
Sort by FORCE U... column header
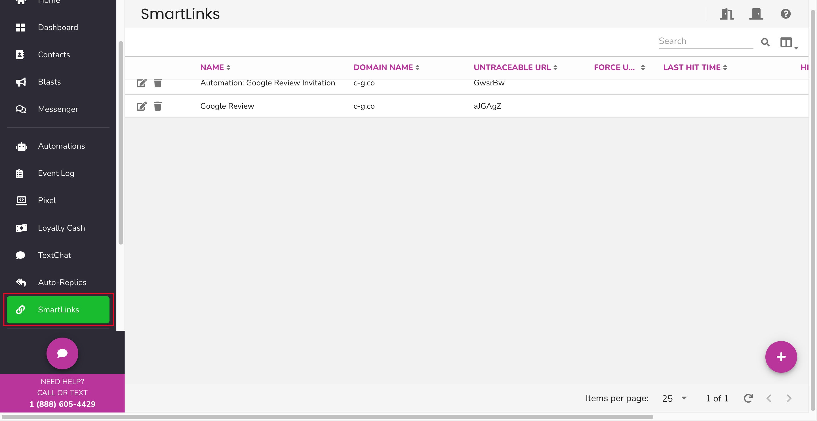[619, 67]
